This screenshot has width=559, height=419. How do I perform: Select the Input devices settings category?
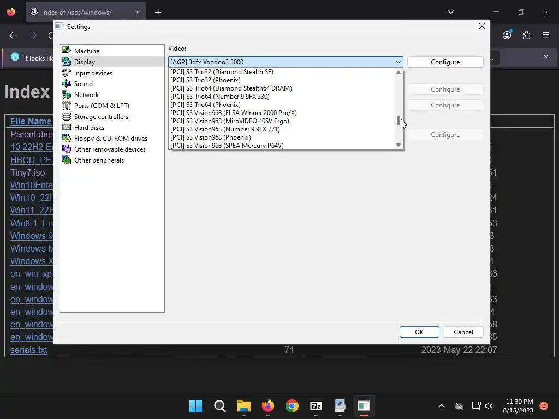(112, 73)
